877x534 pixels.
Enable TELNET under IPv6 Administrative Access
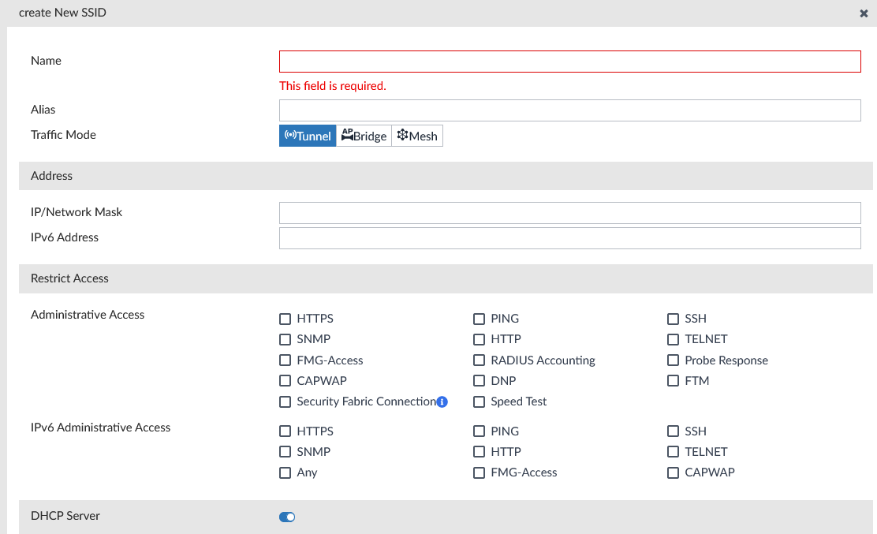point(673,452)
